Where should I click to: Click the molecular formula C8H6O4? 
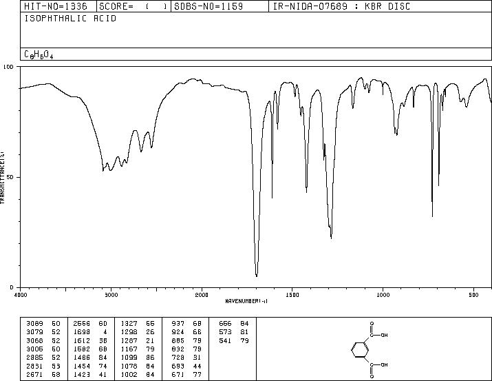point(39,54)
